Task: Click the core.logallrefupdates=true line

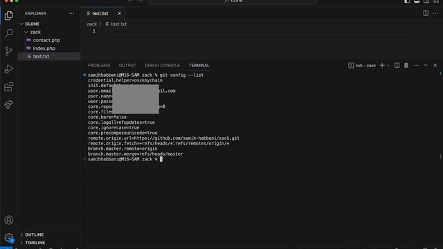Action: (x=121, y=122)
